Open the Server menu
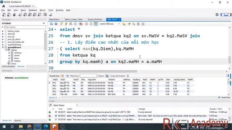232x130 pixels. [42, 10]
